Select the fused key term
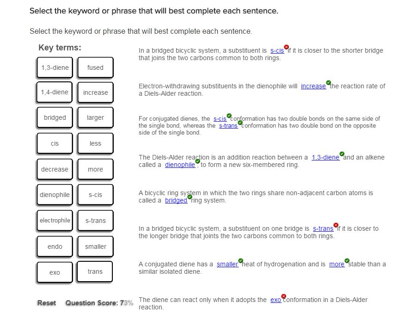The image size is (412, 314). pyautogui.click(x=94, y=67)
